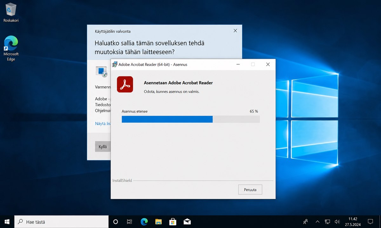Click Peruuta to cancel the installation
Image resolution: width=381 pixels, height=228 pixels.
250,190
